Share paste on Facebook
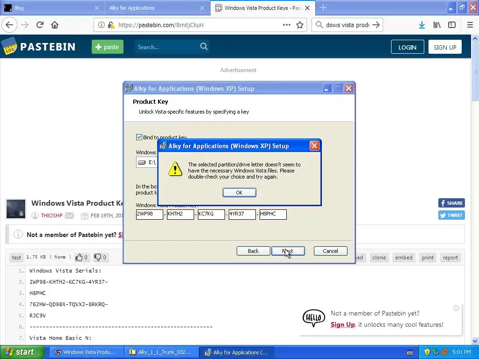The image size is (479, 359). 451,203
